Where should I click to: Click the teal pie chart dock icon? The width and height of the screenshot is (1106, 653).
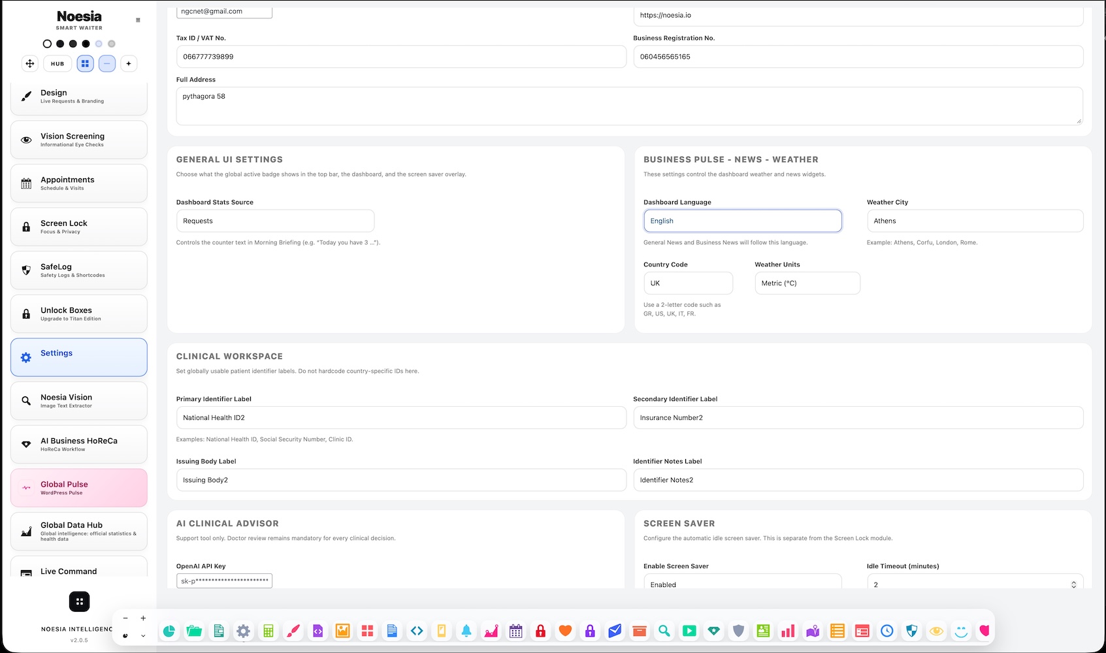[x=169, y=631]
